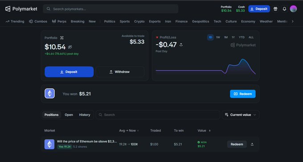
Task: Open the Crypto category
Action: click(139, 21)
